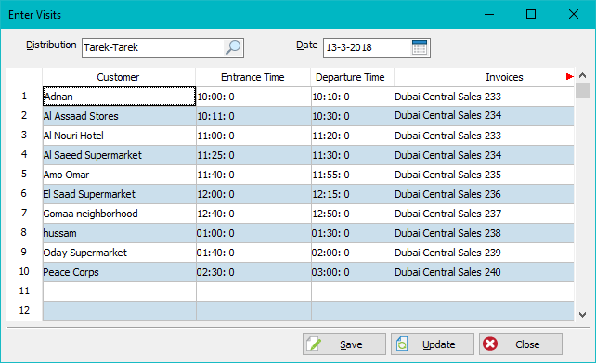Click departure time 03:00: 0 cell
This screenshot has height=363, width=596.
click(353, 272)
